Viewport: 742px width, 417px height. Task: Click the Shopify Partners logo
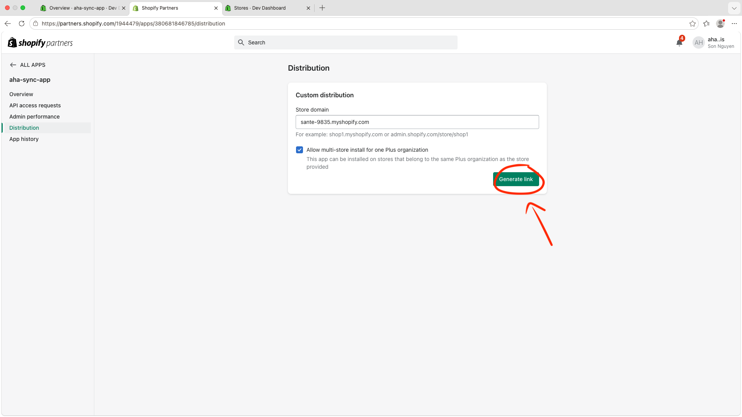tap(40, 42)
